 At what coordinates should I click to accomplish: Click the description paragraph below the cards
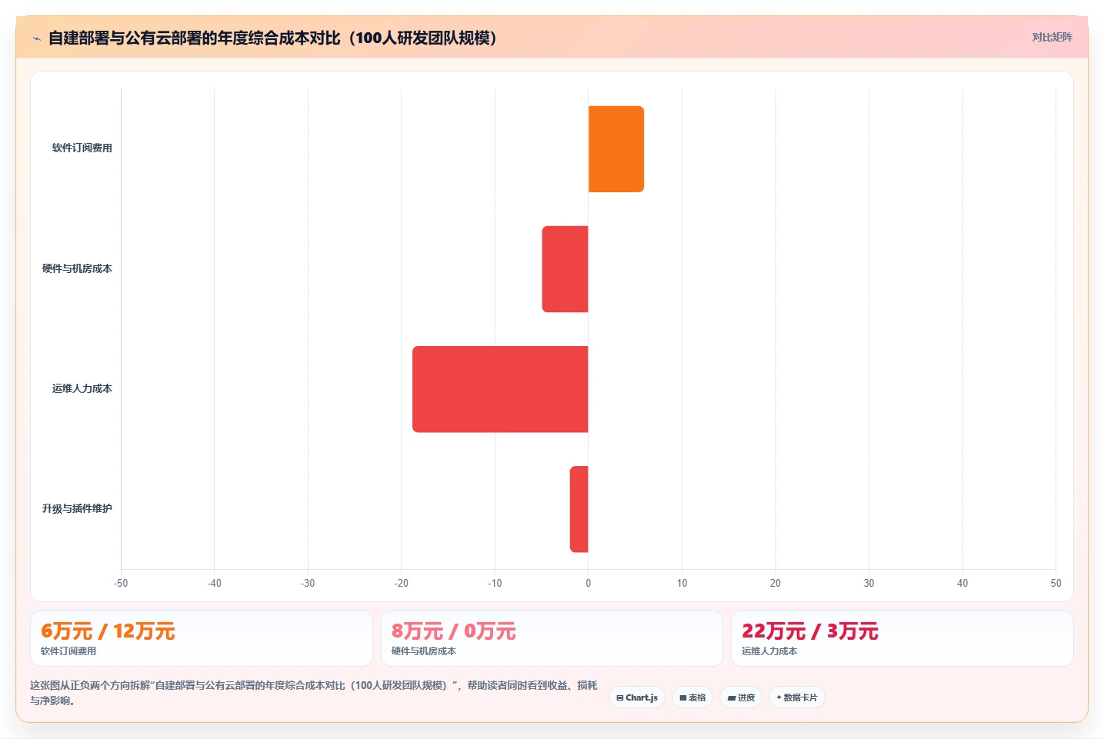(314, 693)
